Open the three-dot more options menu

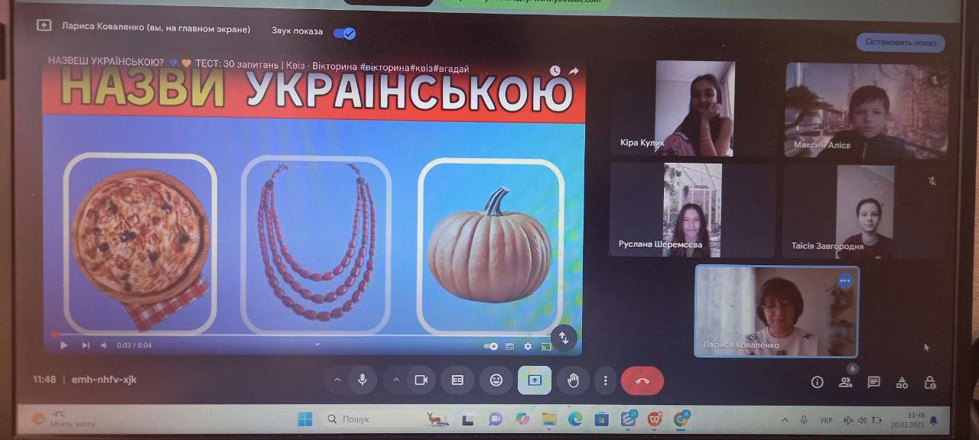click(606, 380)
